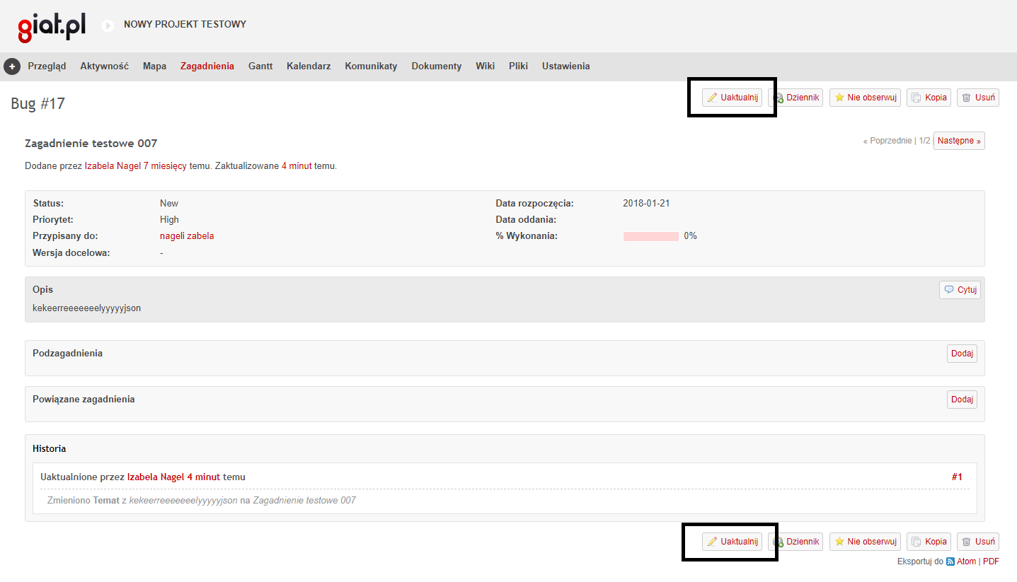
Task: Click description text 'kekeerreeeeeeelyyyyyjson'
Action: point(86,308)
